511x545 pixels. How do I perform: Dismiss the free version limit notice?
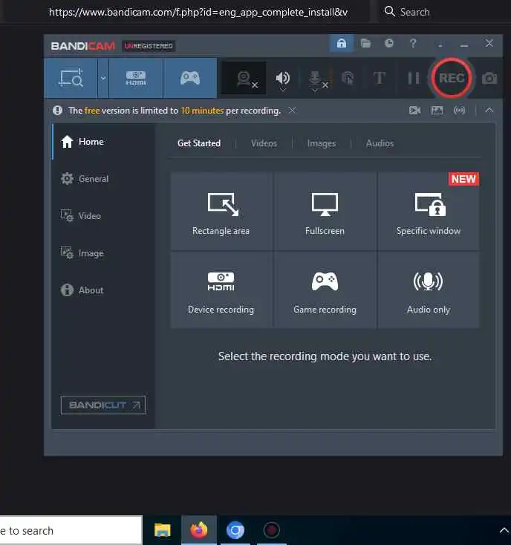[x=293, y=110]
